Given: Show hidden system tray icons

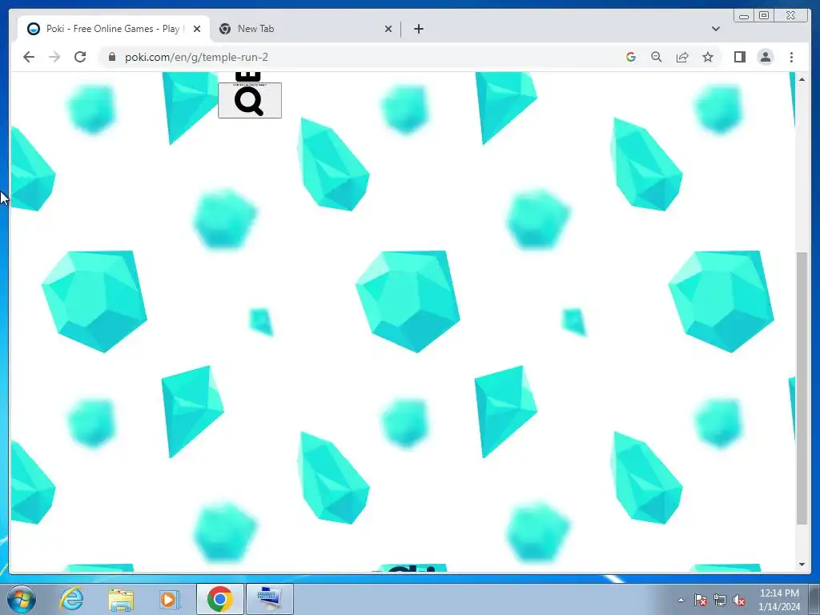Looking at the screenshot, I should (681, 600).
